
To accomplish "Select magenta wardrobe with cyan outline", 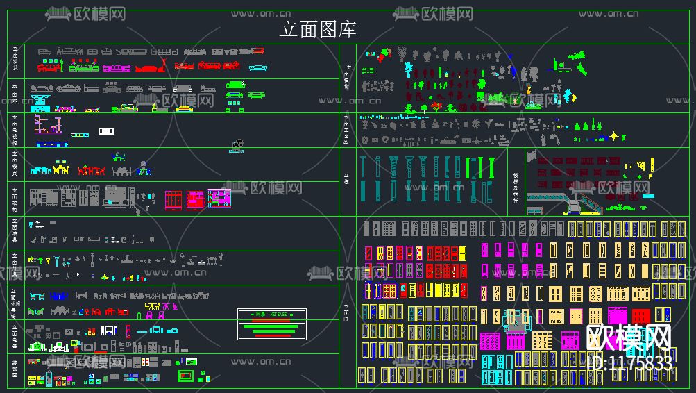I will (x=219, y=199).
